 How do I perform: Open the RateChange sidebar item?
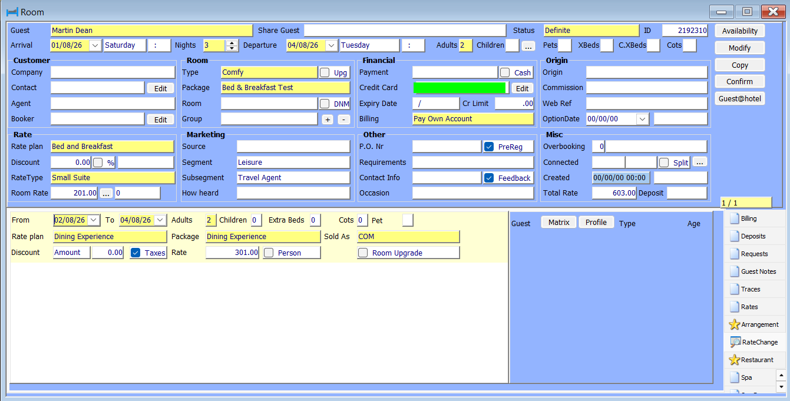754,342
